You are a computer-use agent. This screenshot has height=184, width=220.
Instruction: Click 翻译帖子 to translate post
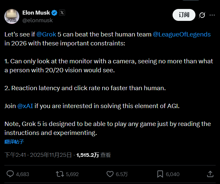14,142
